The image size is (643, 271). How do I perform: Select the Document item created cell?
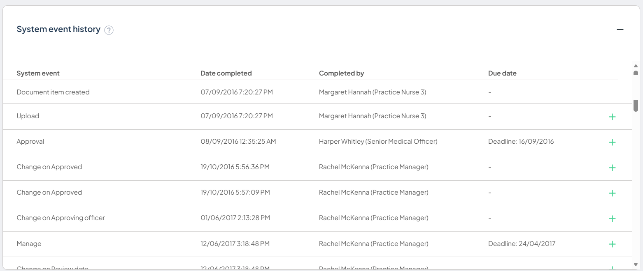53,92
